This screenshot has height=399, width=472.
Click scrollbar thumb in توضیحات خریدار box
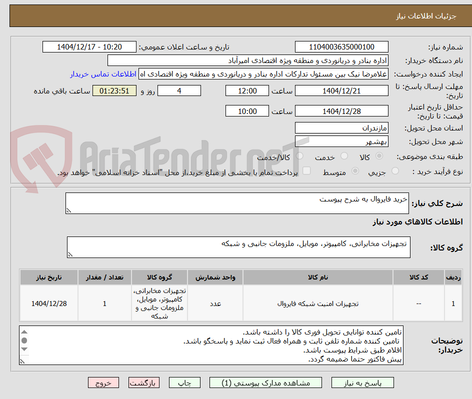pos(24,340)
